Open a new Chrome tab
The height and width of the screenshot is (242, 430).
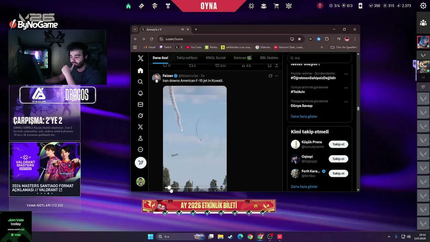[x=196, y=29]
